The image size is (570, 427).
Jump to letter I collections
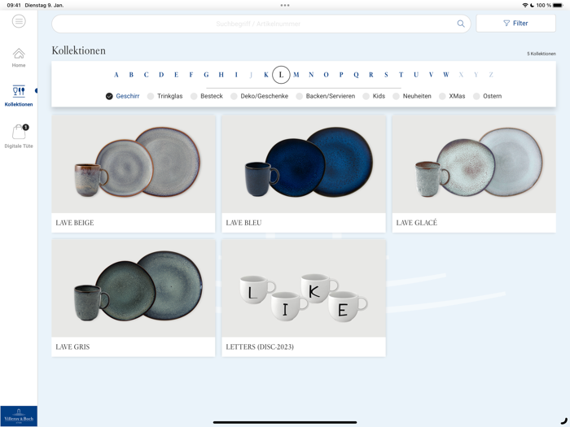point(236,75)
